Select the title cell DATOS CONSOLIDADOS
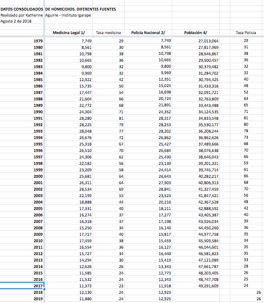This screenshot has height=303, width=264. click(x=22, y=9)
